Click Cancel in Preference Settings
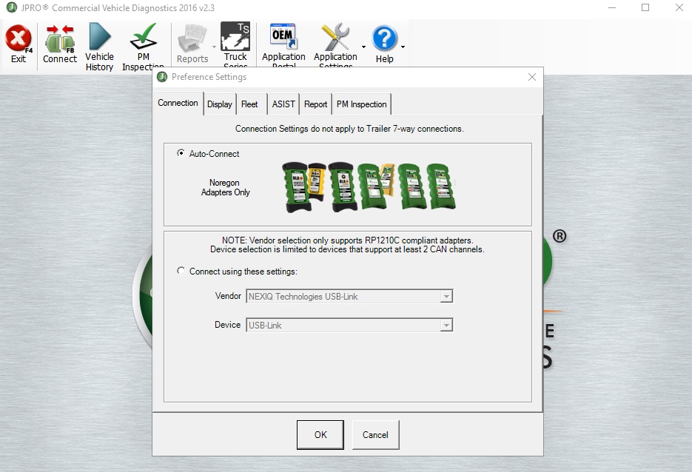 [x=375, y=434]
